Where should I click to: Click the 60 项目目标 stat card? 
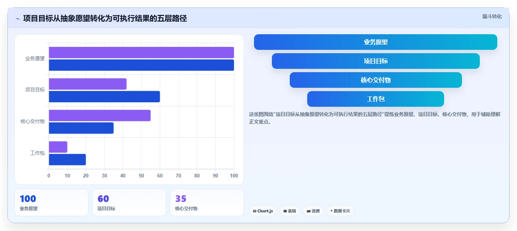[129, 202]
